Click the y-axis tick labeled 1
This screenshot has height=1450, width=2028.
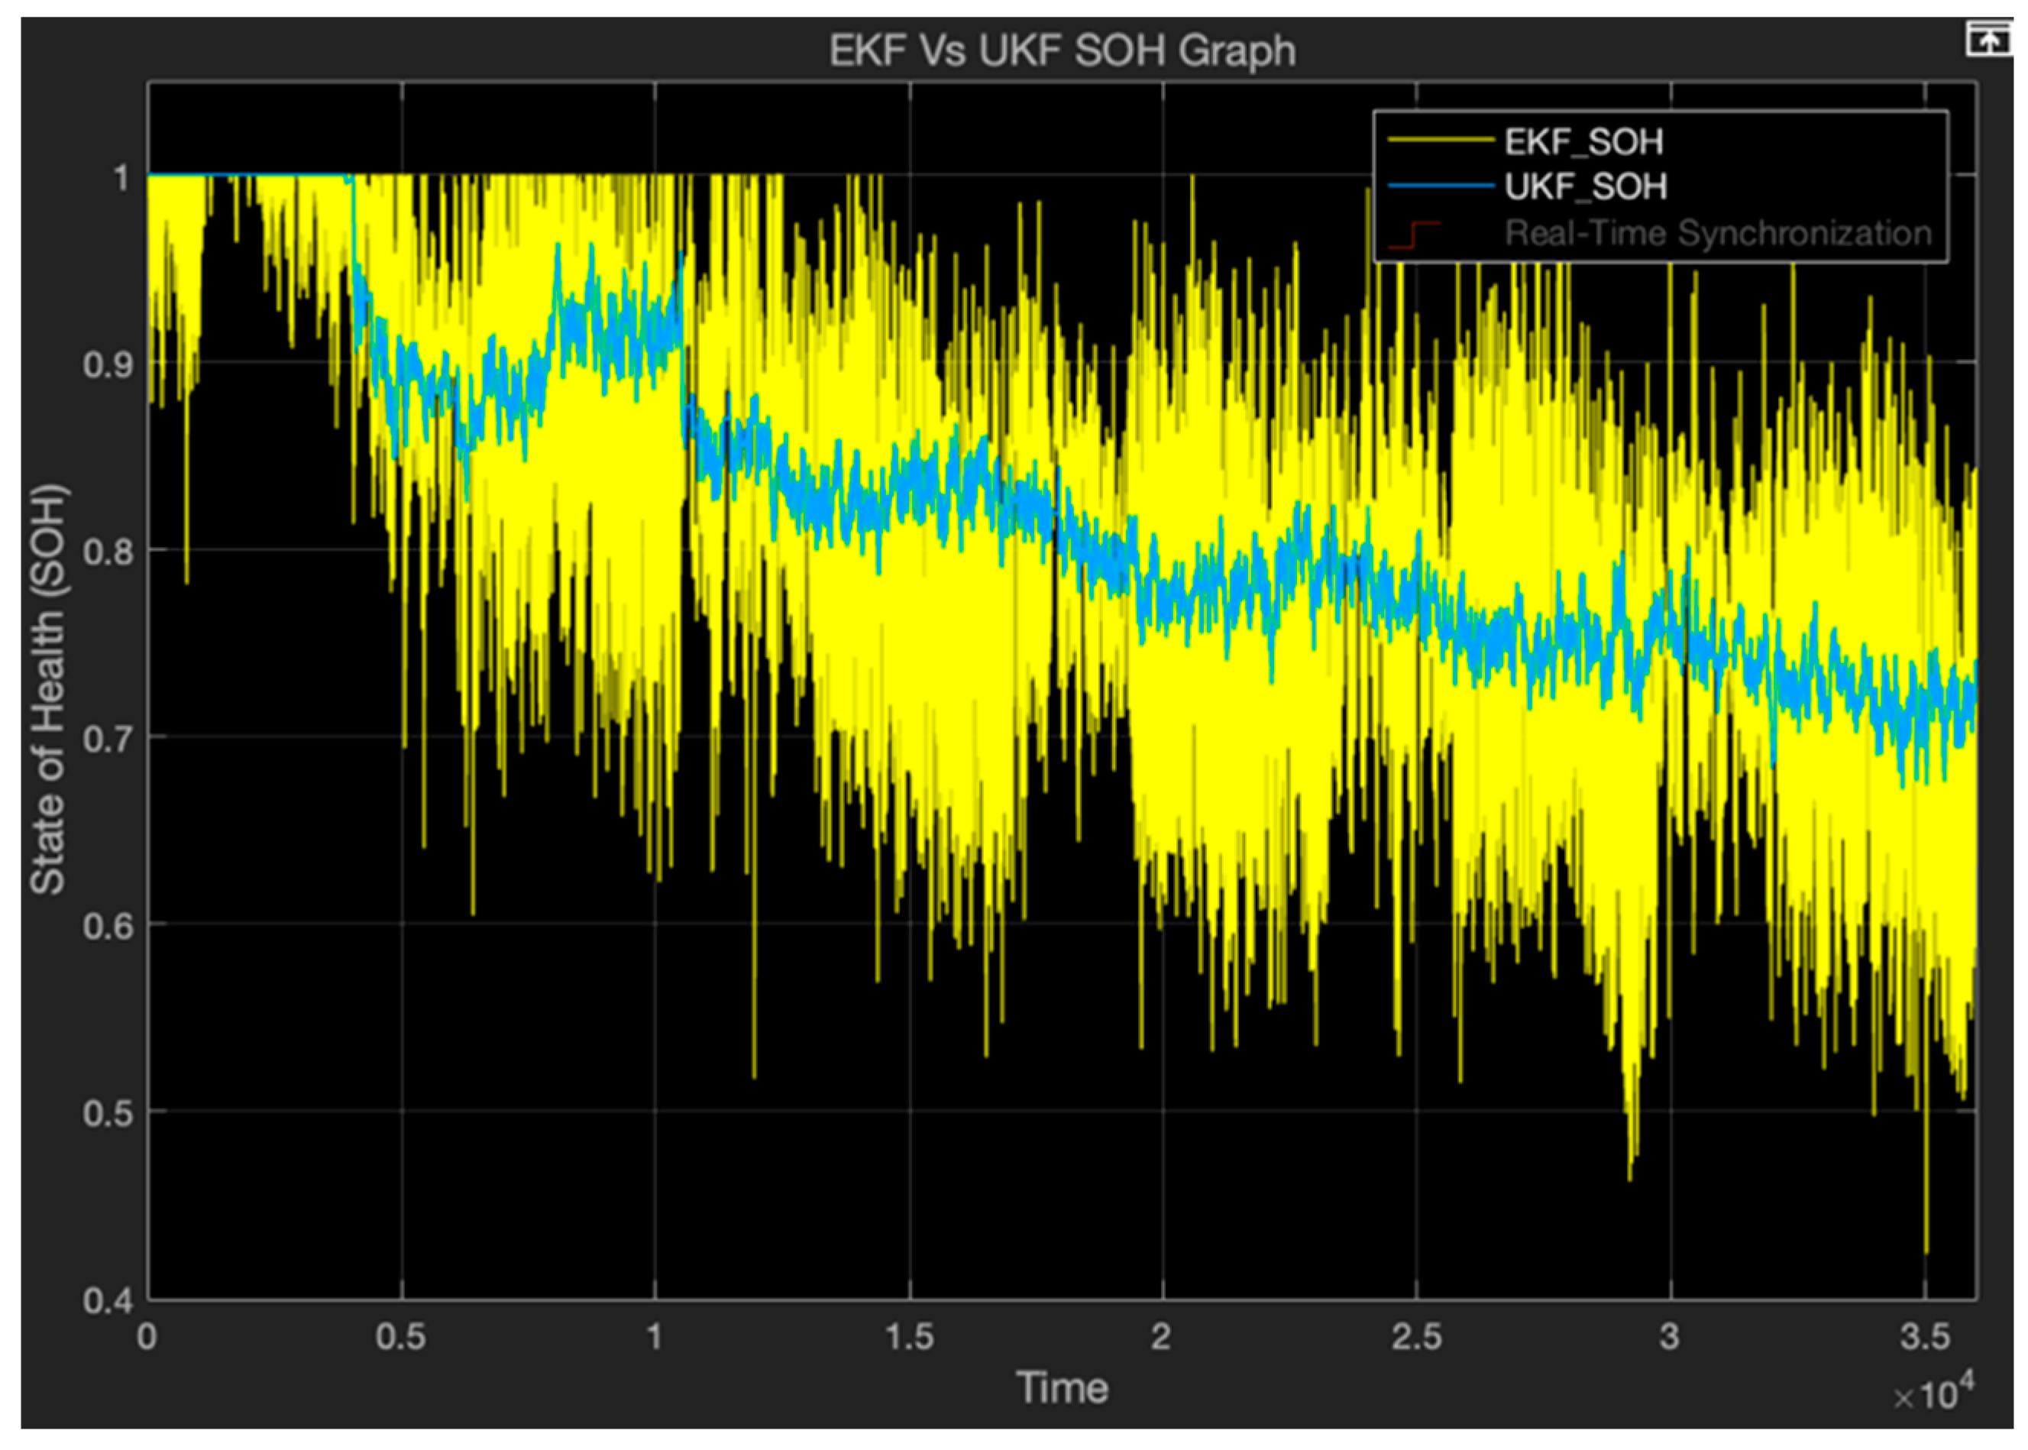pos(121,178)
